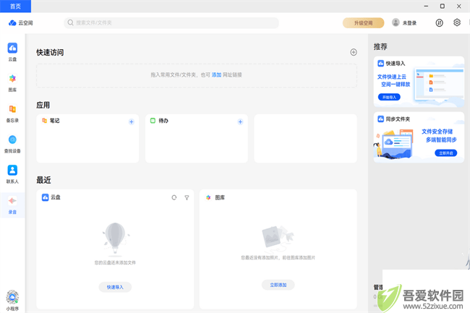Image resolution: width=470 pixels, height=313 pixels.
Task: Click the 立即开启 sync folder button
Action: point(445,153)
